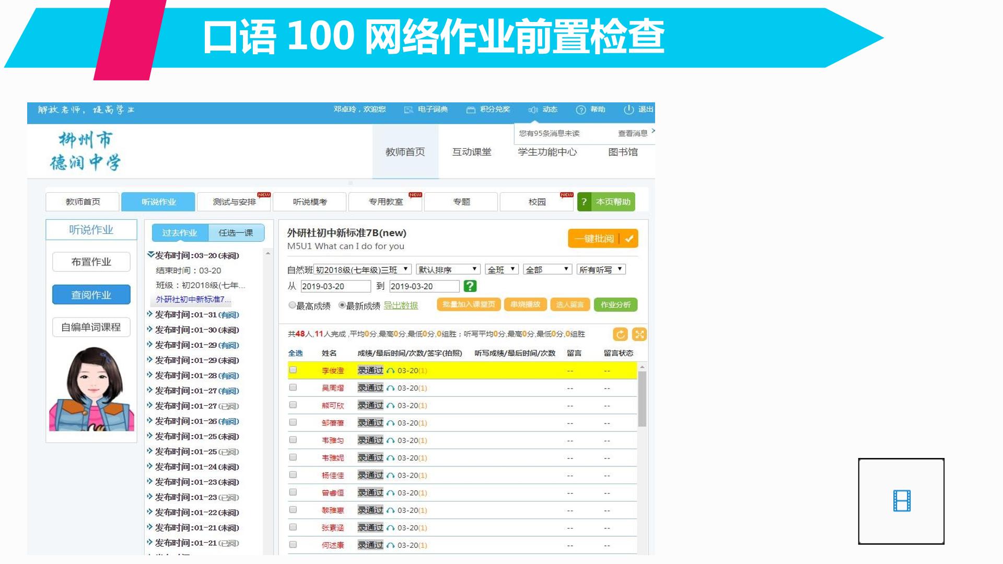Click the orange fullscreen expand icon
Image resolution: width=1003 pixels, height=564 pixels.
[x=639, y=334]
